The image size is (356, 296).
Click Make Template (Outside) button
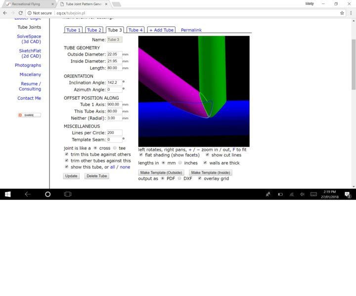click(161, 173)
